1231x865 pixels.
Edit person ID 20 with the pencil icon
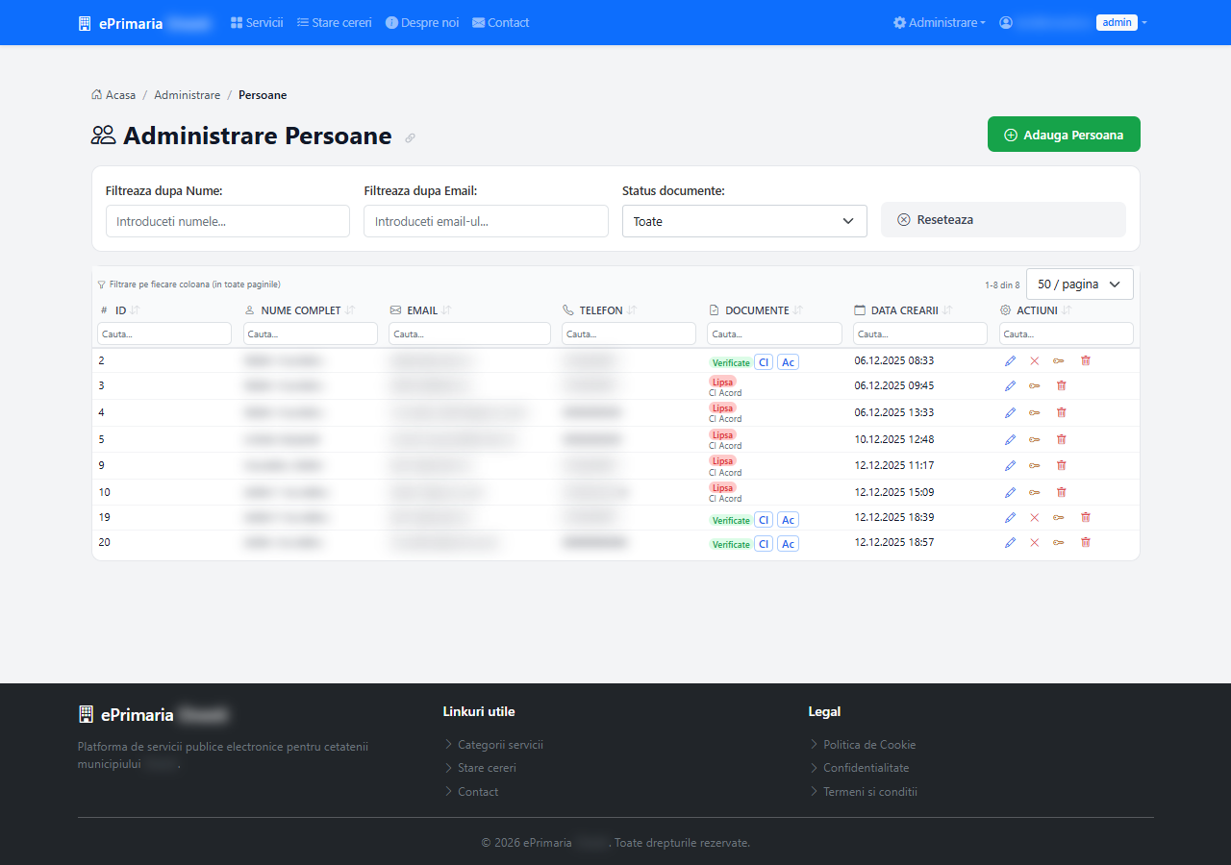click(1010, 542)
